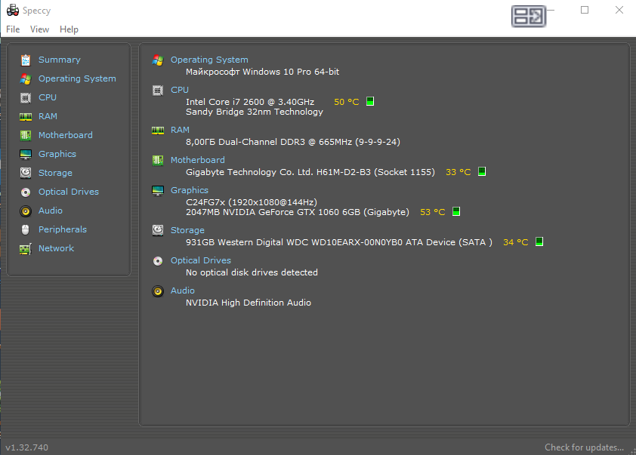Click the Motherboard icon in sidebar
Screen dimensions: 636x455
point(26,135)
